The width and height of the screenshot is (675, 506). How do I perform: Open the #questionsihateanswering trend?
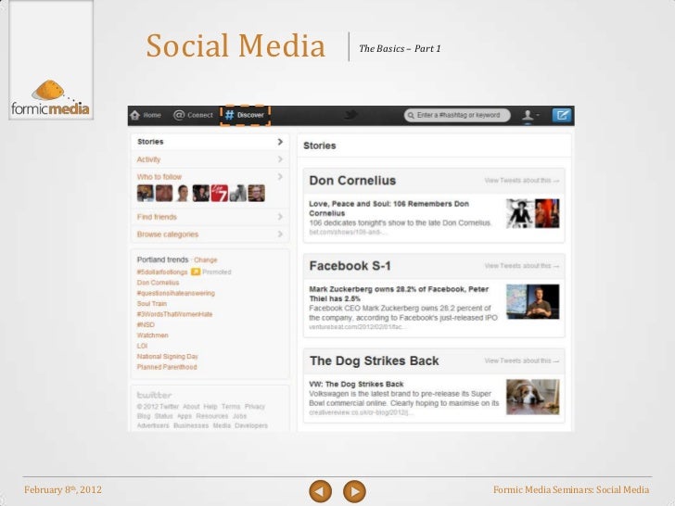click(175, 294)
